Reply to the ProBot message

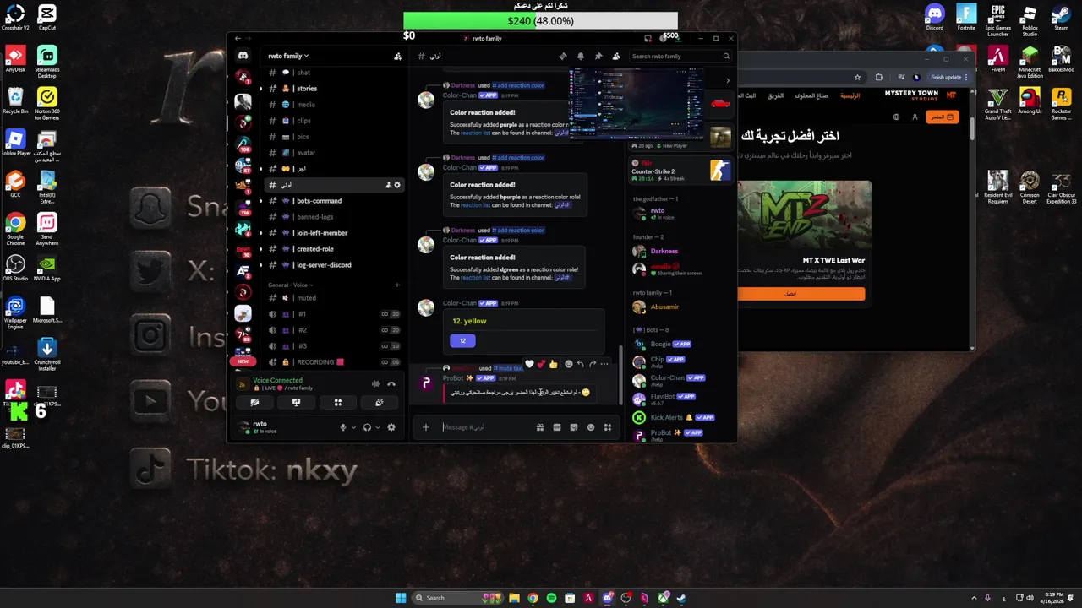coord(580,364)
